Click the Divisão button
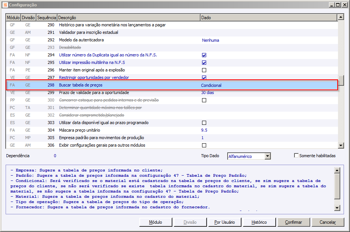The image size is (350, 232). pos(190,222)
